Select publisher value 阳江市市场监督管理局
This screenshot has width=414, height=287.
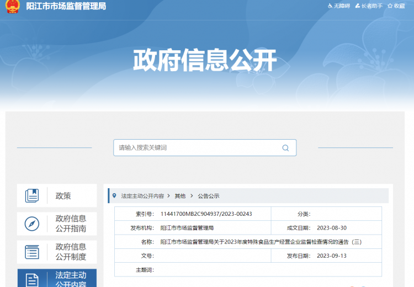[x=187, y=228]
